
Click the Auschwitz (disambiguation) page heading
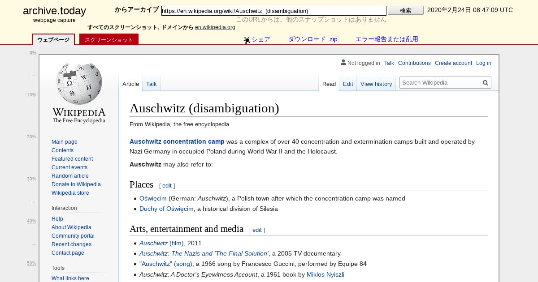204,108
